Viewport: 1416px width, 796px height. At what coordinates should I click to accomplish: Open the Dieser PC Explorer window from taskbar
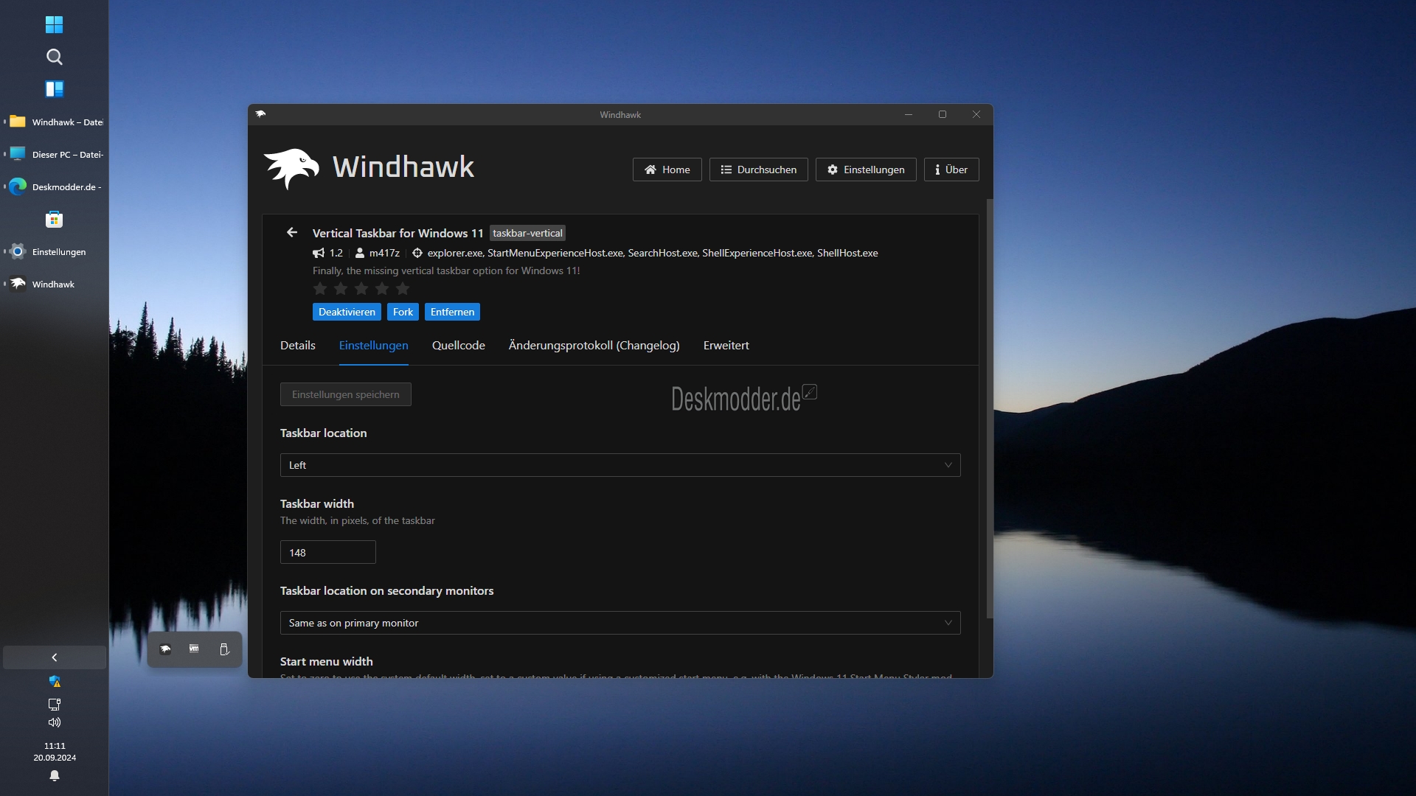54,154
